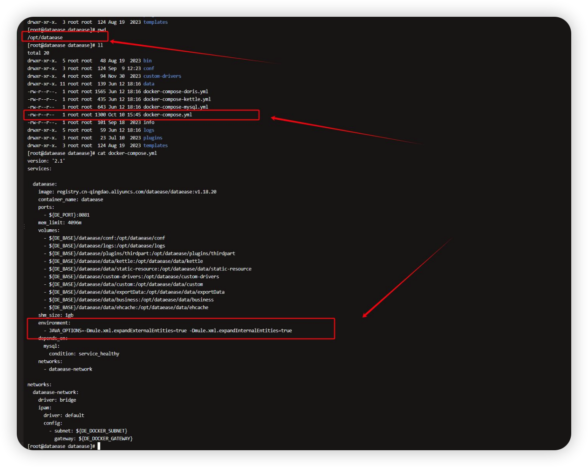Image resolution: width=588 pixels, height=467 pixels.
Task: Click the highlighted JAVA_OPTIONS environment line
Action: 170,330
